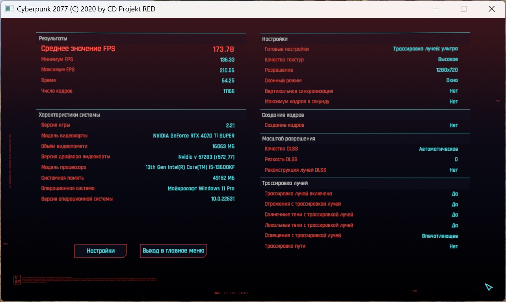
Task: Close the Cyberpunk 2077 window
Action: point(491,9)
